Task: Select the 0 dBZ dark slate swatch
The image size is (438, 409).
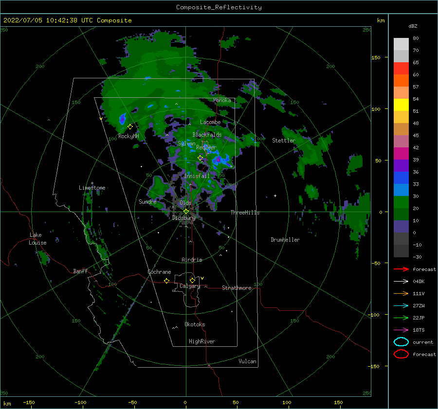Action: (x=401, y=227)
